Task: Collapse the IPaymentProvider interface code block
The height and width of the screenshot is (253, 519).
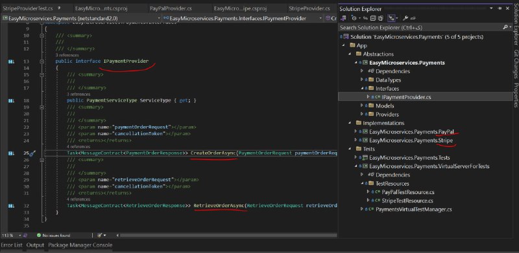Action: point(42,61)
